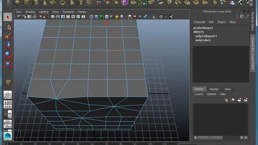Screen dimensions: 258x145
Task: Toggle Use Default Material highlighted icon
Action: pyautogui.click(x=102, y=17)
